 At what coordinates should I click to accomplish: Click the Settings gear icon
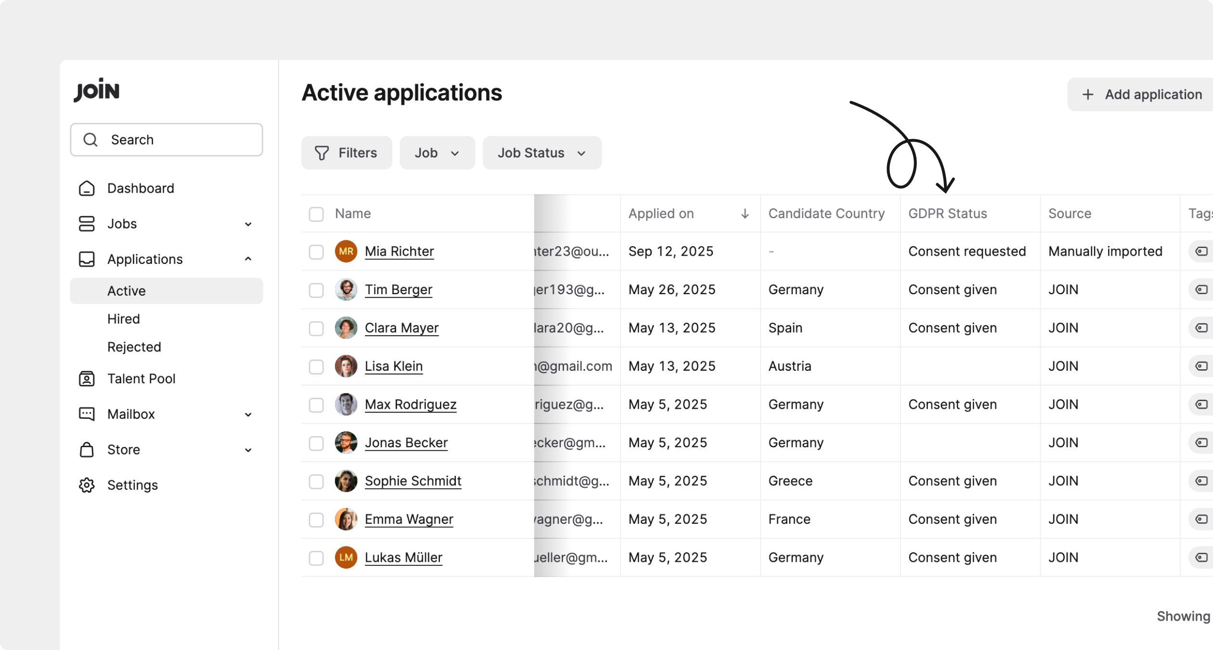coord(87,485)
